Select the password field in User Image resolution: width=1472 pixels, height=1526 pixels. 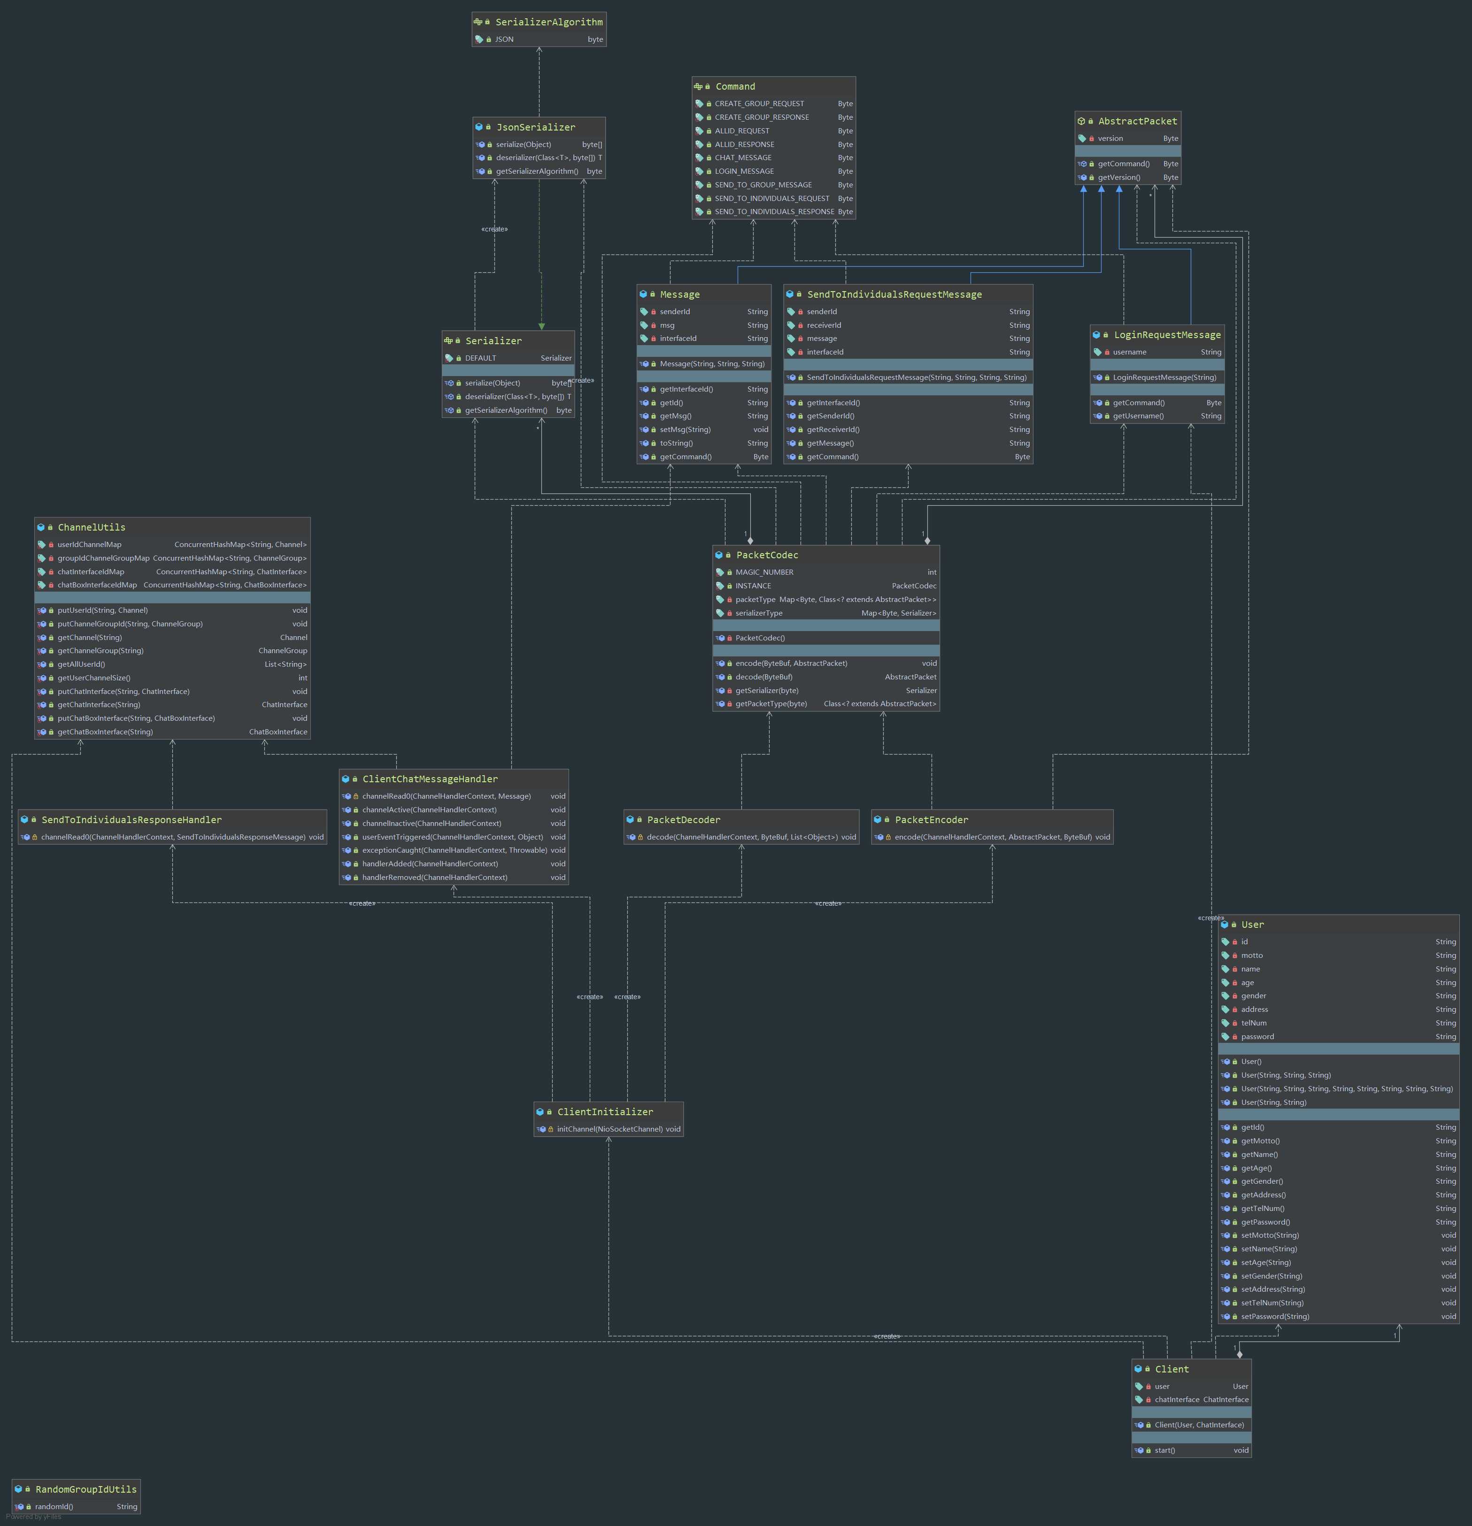point(1338,1036)
